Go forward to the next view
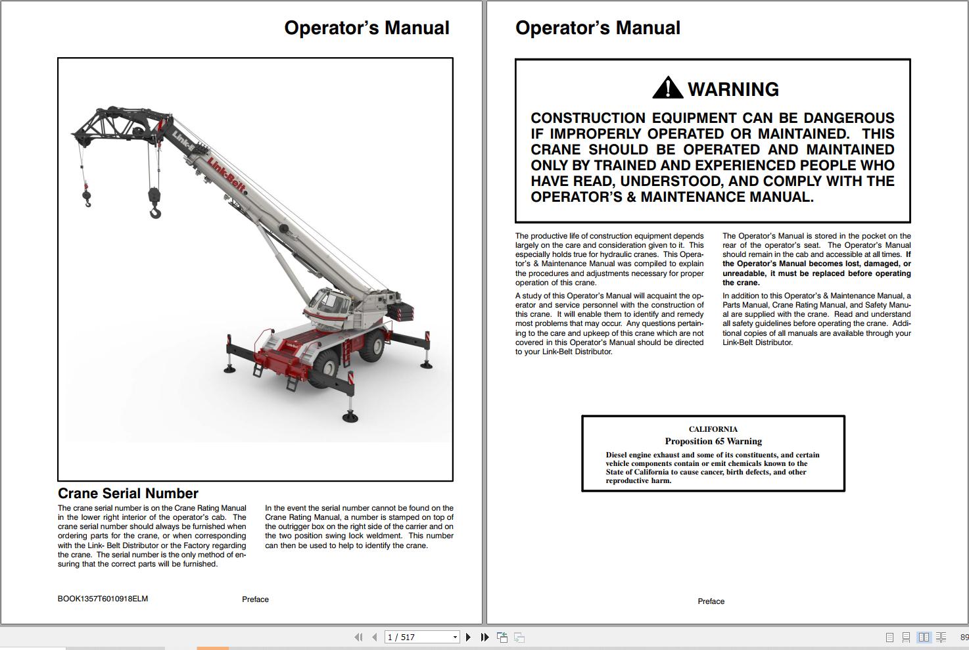Image resolution: width=969 pixels, height=650 pixels. click(519, 637)
